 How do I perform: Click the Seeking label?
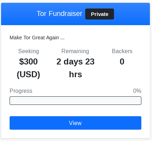(28, 51)
